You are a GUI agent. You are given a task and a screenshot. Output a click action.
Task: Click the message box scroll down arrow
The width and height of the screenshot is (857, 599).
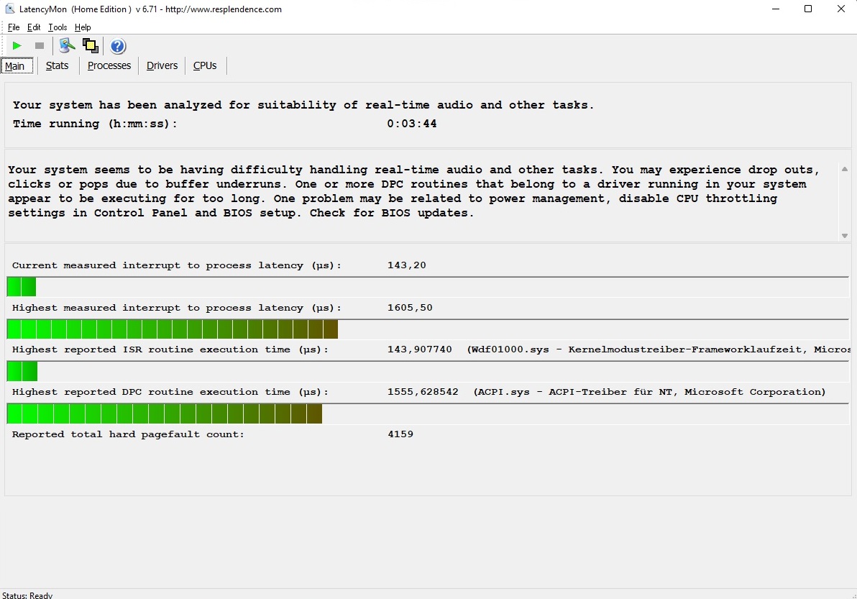[x=845, y=236]
